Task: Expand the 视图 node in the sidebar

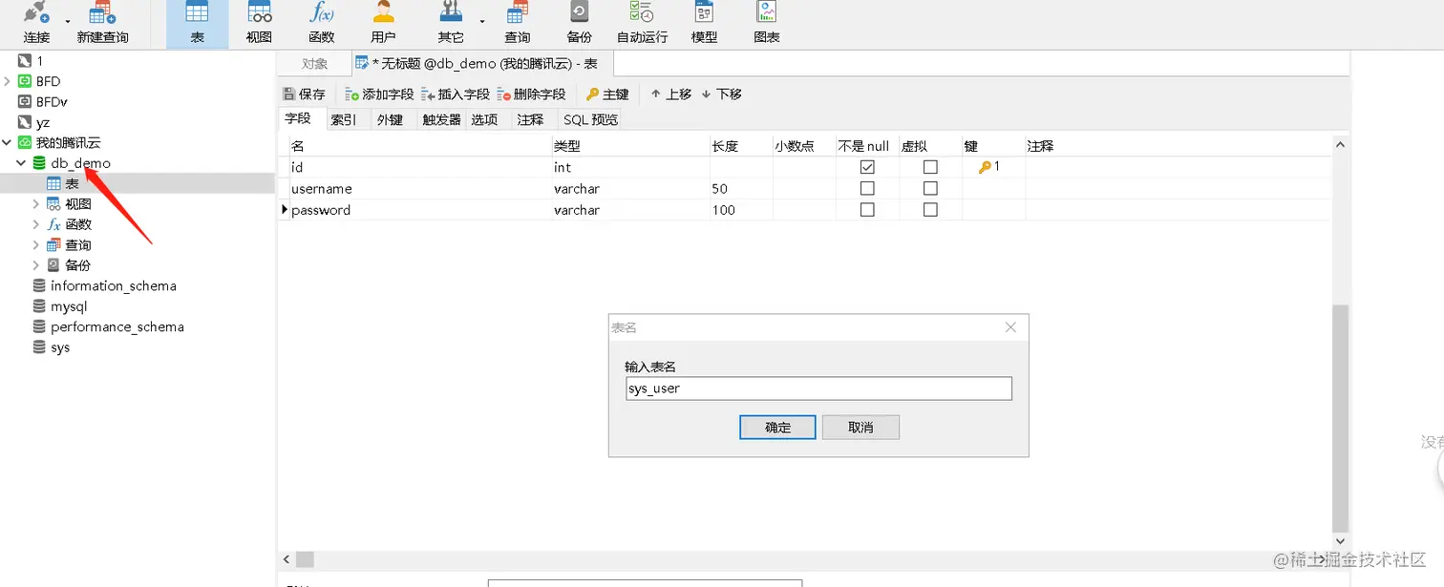Action: 38,203
